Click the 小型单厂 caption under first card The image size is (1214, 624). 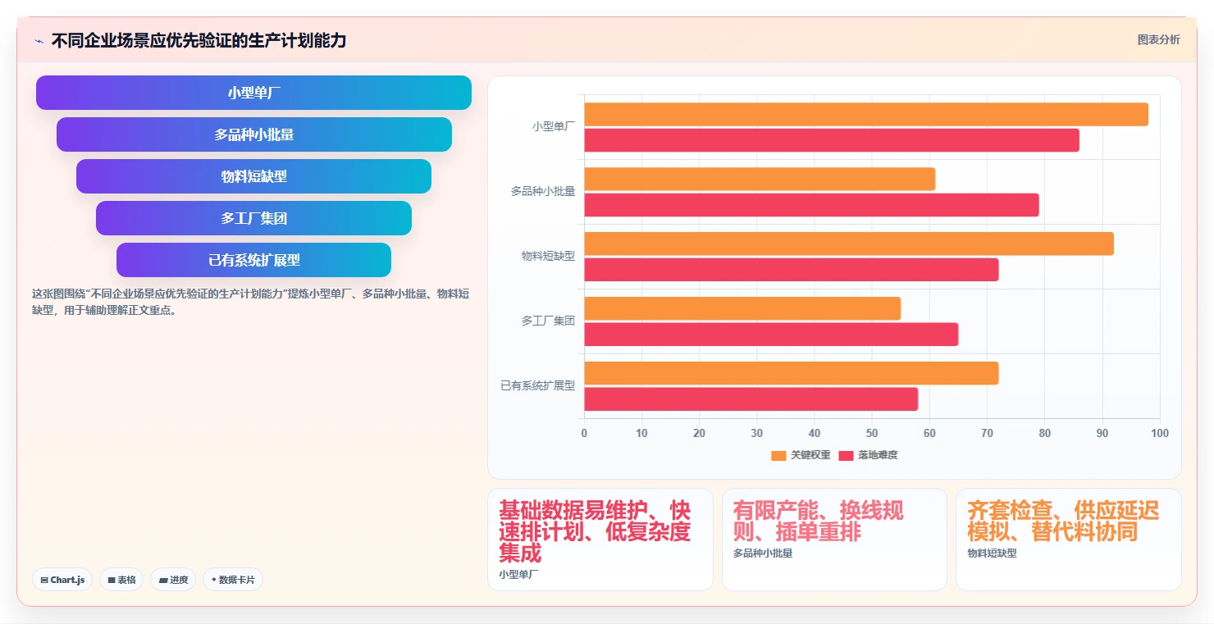pyautogui.click(x=520, y=575)
